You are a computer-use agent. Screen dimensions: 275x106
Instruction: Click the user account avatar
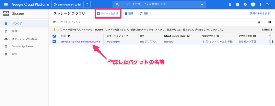268,4
